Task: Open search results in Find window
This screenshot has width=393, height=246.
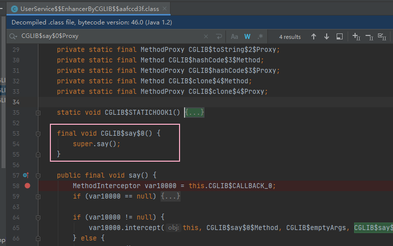Action: (339, 36)
